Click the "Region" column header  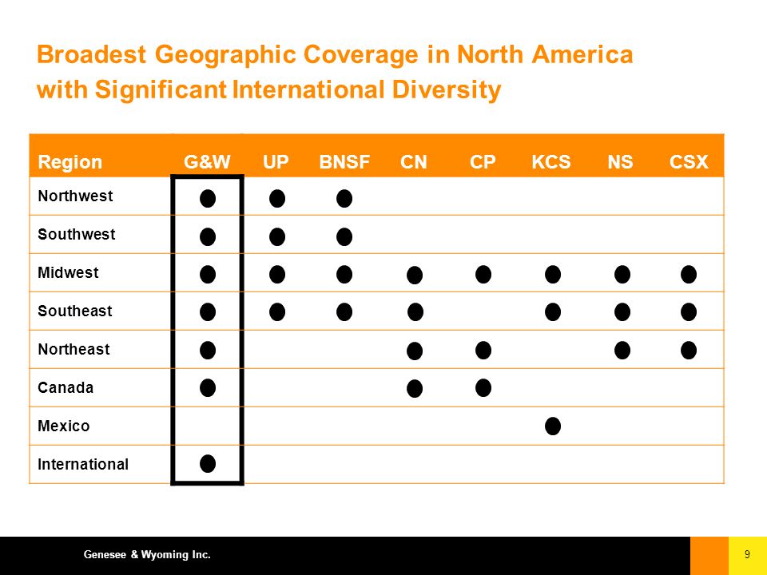pyautogui.click(x=70, y=162)
